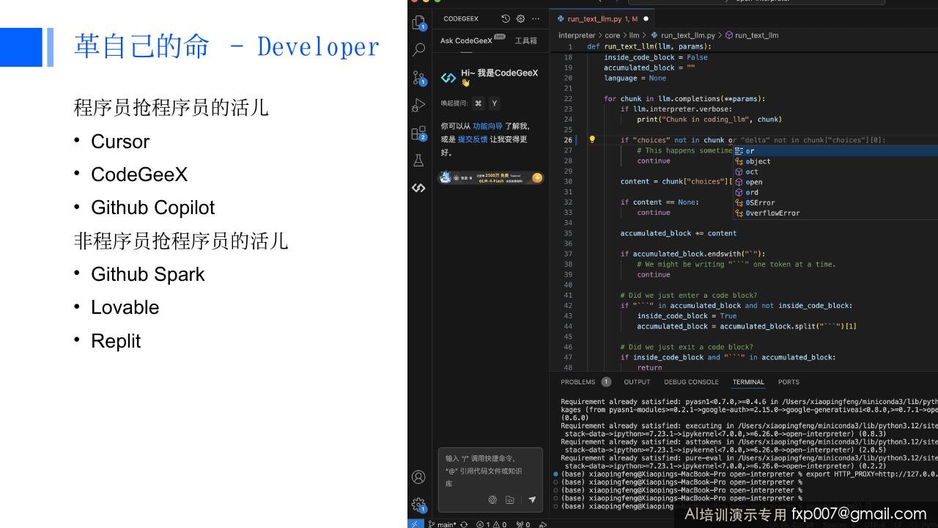The width and height of the screenshot is (938, 528).
Task: Switch to the 工具箱 tab
Action: [525, 41]
